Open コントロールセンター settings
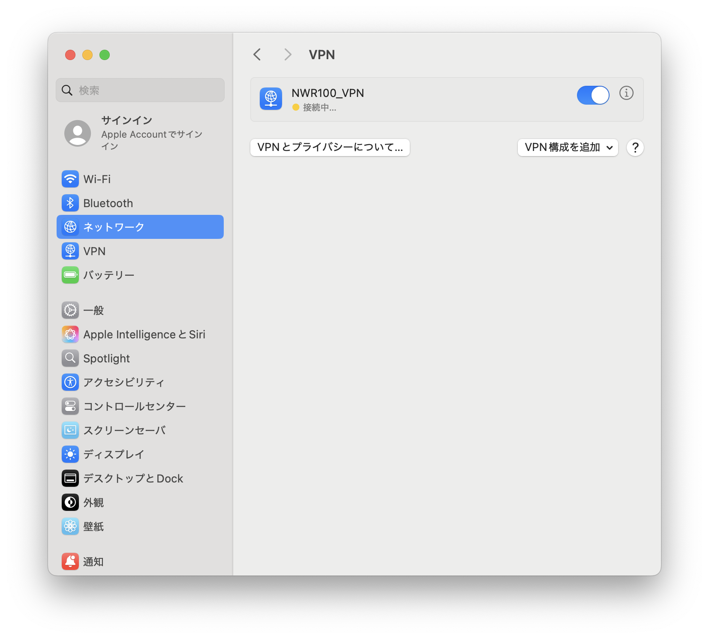This screenshot has height=639, width=709. click(x=134, y=406)
